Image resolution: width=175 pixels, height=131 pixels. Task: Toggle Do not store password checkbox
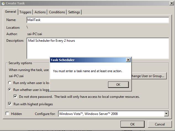(15, 96)
